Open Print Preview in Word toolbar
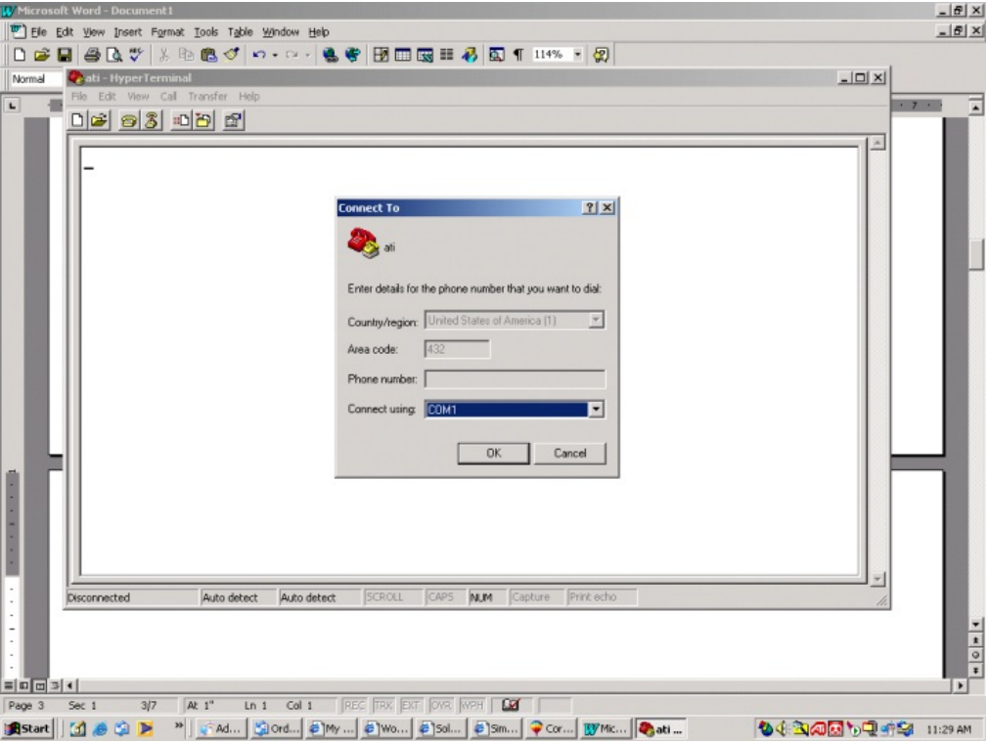 (113, 55)
